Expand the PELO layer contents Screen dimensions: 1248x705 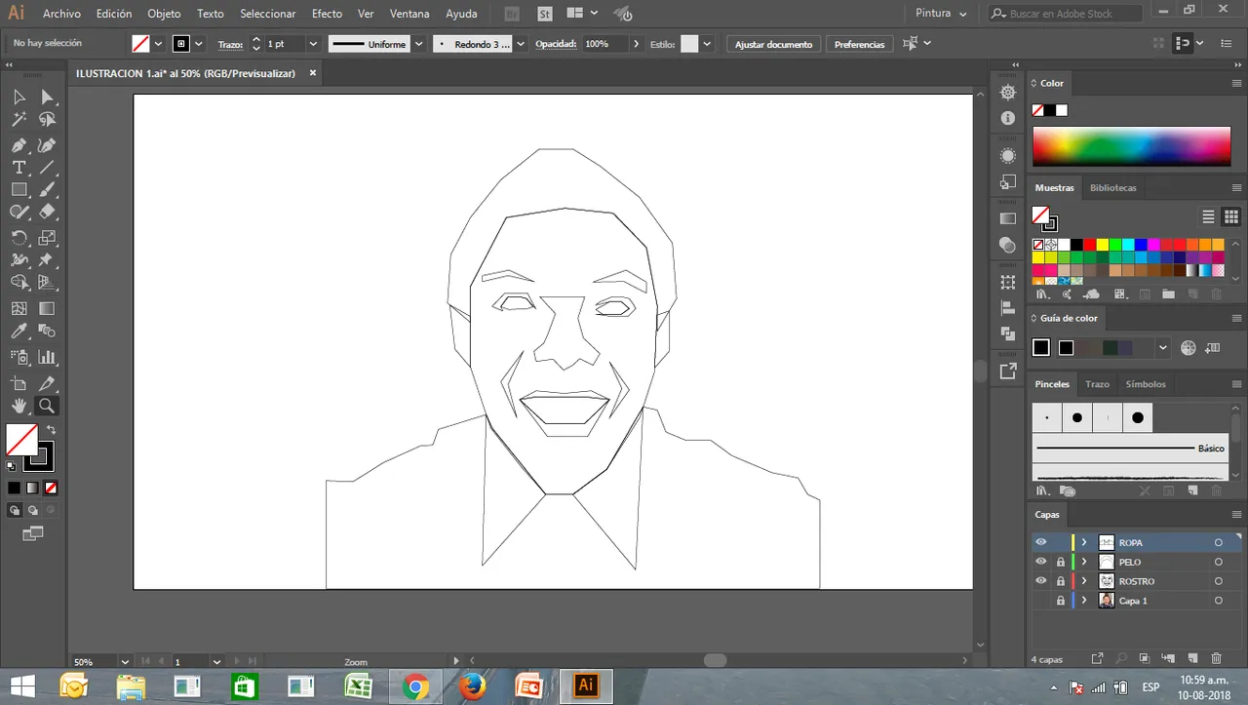1084,562
